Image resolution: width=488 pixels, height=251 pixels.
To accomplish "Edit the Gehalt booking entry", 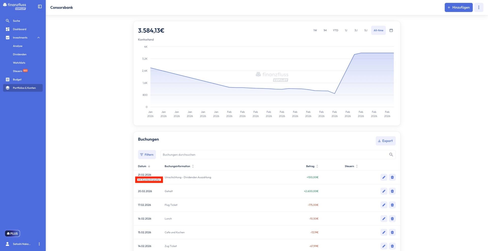I will 384,191.
